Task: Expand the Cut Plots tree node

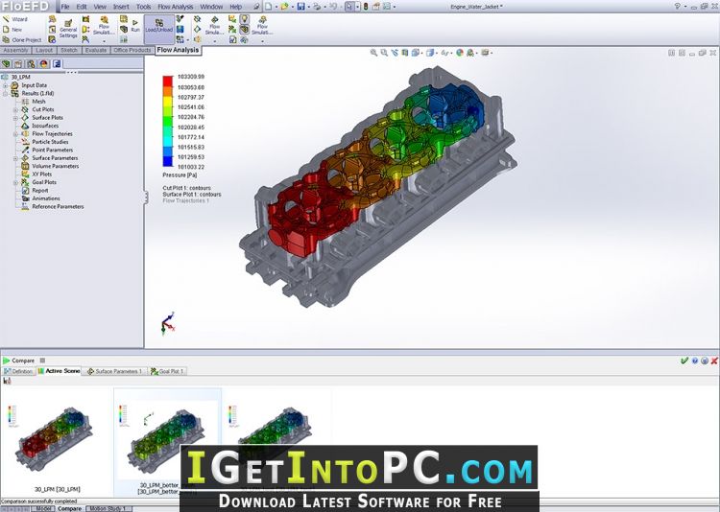Action: [x=15, y=109]
